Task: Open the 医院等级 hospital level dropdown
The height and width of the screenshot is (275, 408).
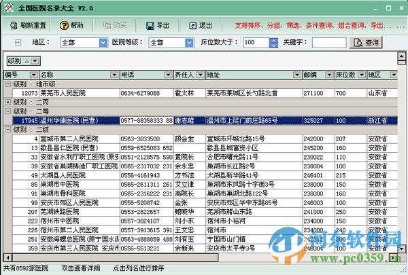Action: pos(189,42)
